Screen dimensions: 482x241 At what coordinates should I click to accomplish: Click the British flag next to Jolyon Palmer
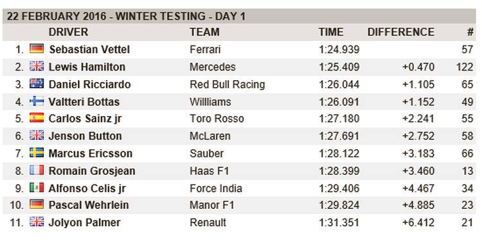37,222
